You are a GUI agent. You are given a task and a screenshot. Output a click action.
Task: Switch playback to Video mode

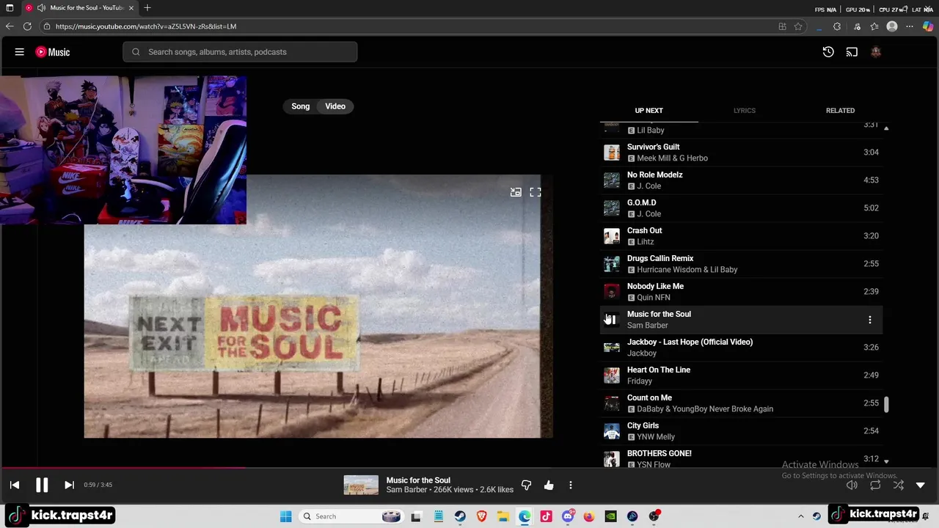coord(335,106)
